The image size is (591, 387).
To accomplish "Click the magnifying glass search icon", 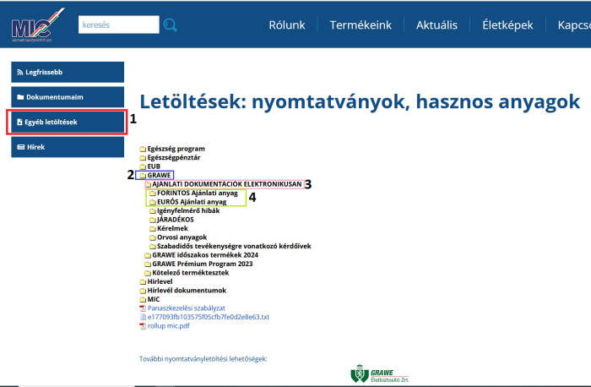I will [170, 25].
